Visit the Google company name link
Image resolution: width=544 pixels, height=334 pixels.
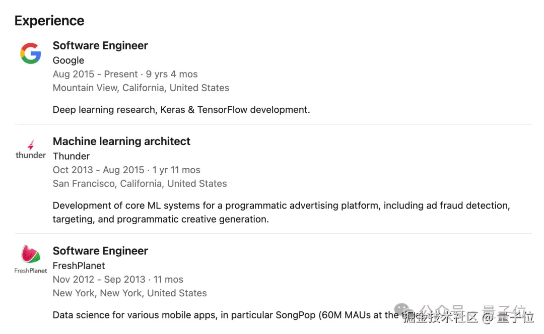pyautogui.click(x=69, y=60)
